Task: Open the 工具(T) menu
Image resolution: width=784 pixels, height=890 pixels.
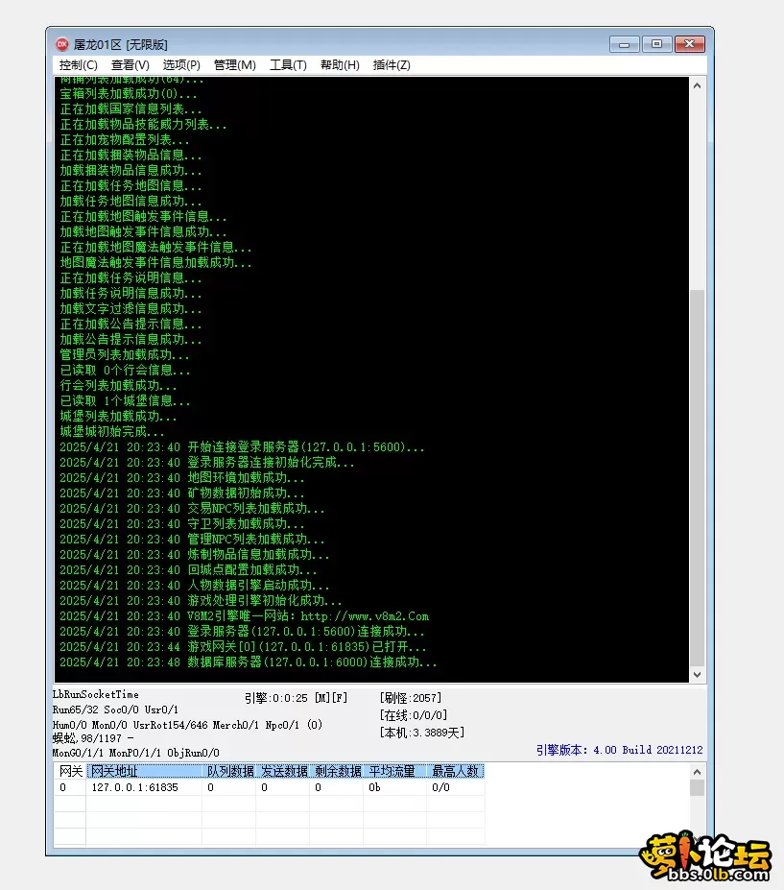Action: [x=288, y=65]
